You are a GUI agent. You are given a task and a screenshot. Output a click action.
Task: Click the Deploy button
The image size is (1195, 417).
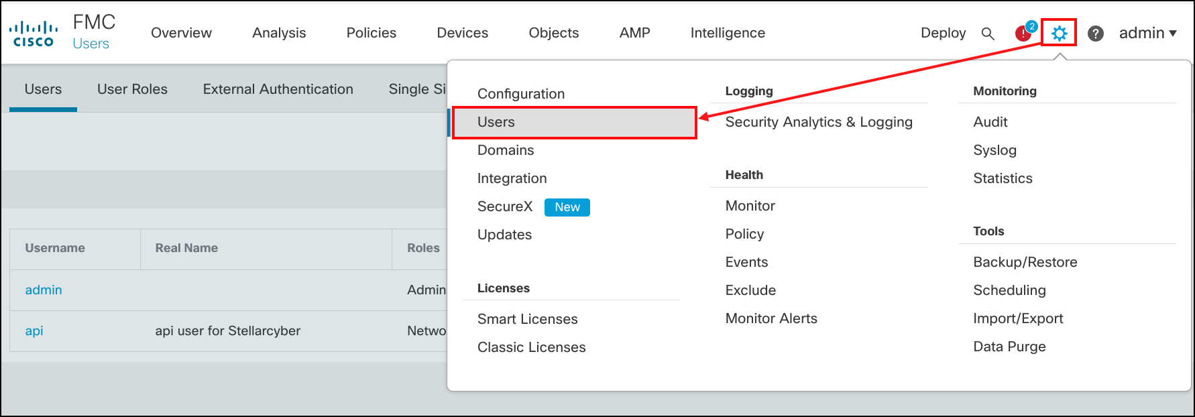[943, 33]
